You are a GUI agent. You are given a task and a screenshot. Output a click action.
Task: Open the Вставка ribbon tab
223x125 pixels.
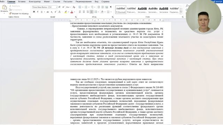coord(22,1)
